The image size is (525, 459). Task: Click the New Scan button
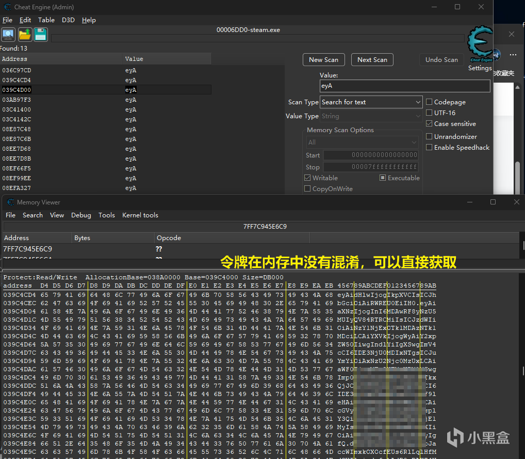pos(323,60)
